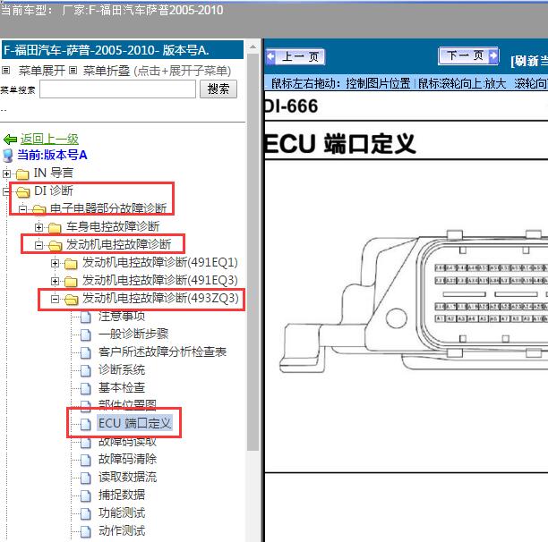Screen dimensions: 548x542
Task: Collapse the 发动机电控故障诊断 parent node
Action: click(39, 245)
